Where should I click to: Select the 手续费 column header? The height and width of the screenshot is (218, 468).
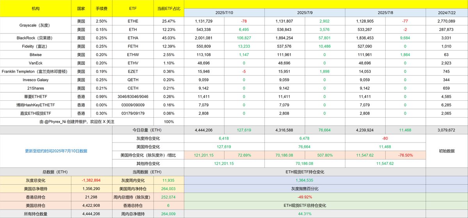coord(101,9)
